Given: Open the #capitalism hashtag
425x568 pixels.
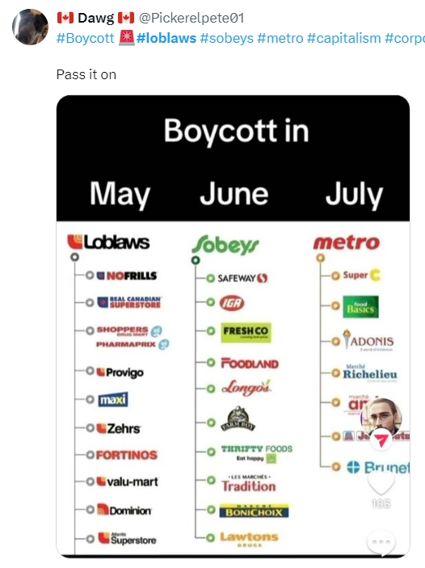Looking at the screenshot, I should tap(344, 38).
